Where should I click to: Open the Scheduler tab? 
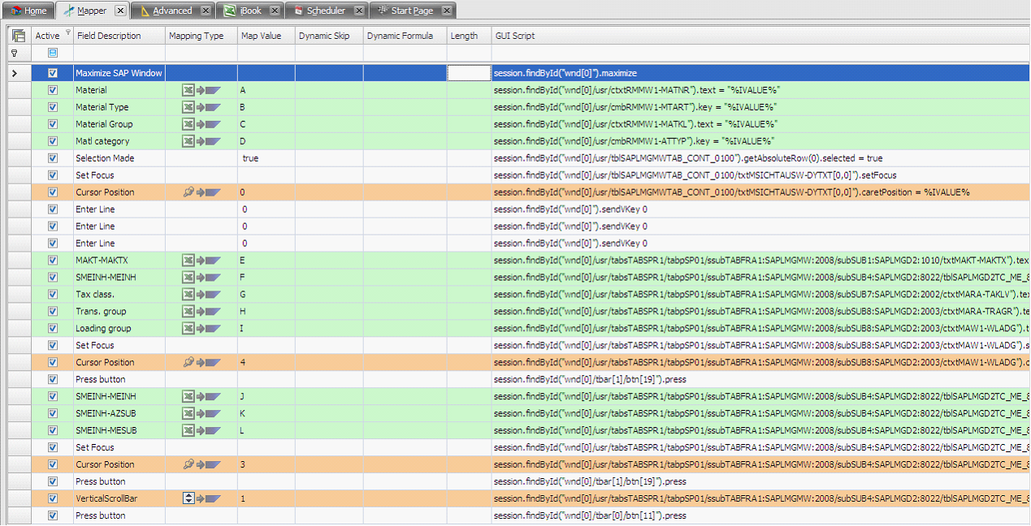pos(325,11)
